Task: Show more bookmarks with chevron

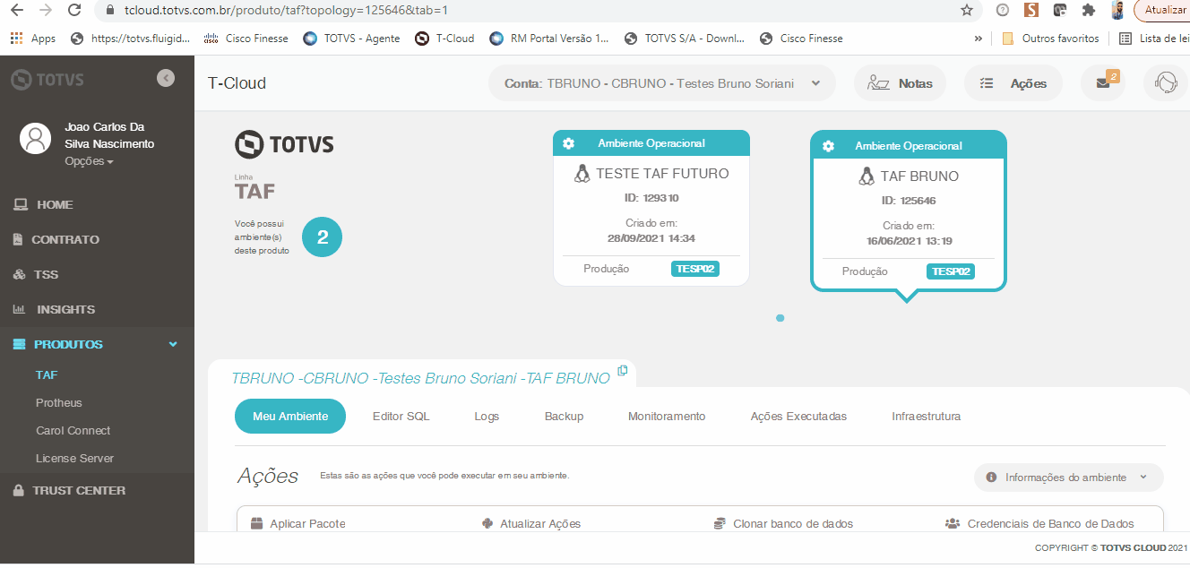Action: (x=979, y=39)
